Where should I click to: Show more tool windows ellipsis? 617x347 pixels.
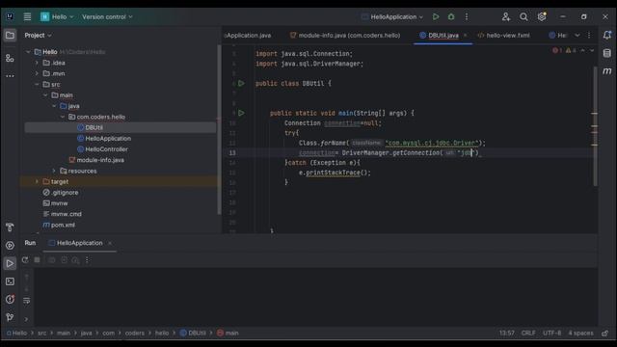coord(10,76)
